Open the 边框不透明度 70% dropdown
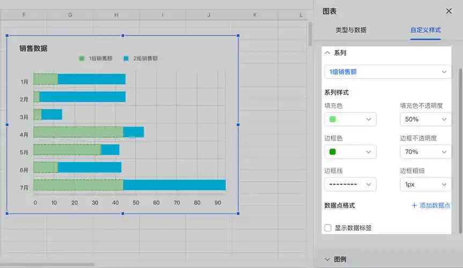 tap(425, 152)
